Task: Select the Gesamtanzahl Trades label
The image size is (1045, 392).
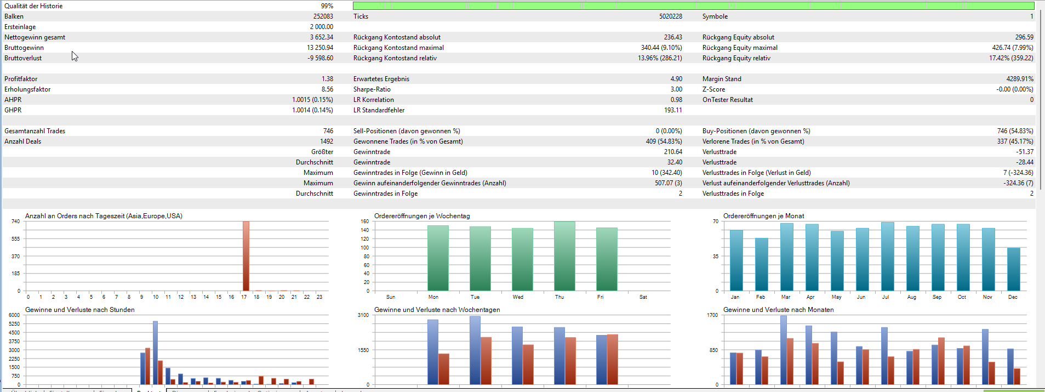Action: click(35, 131)
